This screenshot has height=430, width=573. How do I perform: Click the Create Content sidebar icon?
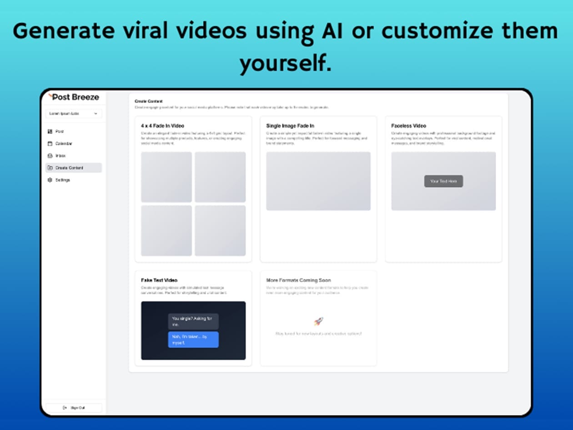tap(50, 168)
